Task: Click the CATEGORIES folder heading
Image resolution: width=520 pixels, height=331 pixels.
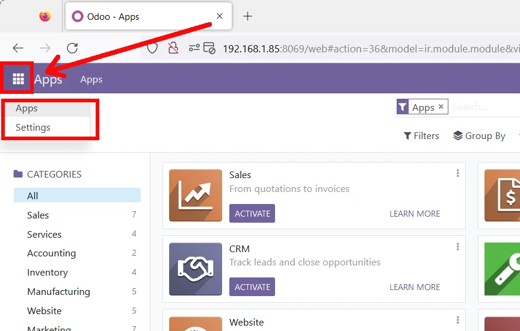Action: pos(48,174)
